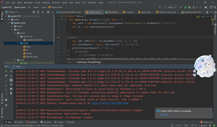Toggle scroll to end in Run console
This screenshot has width=217, height=127.
[11, 84]
